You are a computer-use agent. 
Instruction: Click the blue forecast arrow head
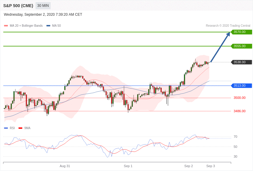pyautogui.click(x=228, y=34)
